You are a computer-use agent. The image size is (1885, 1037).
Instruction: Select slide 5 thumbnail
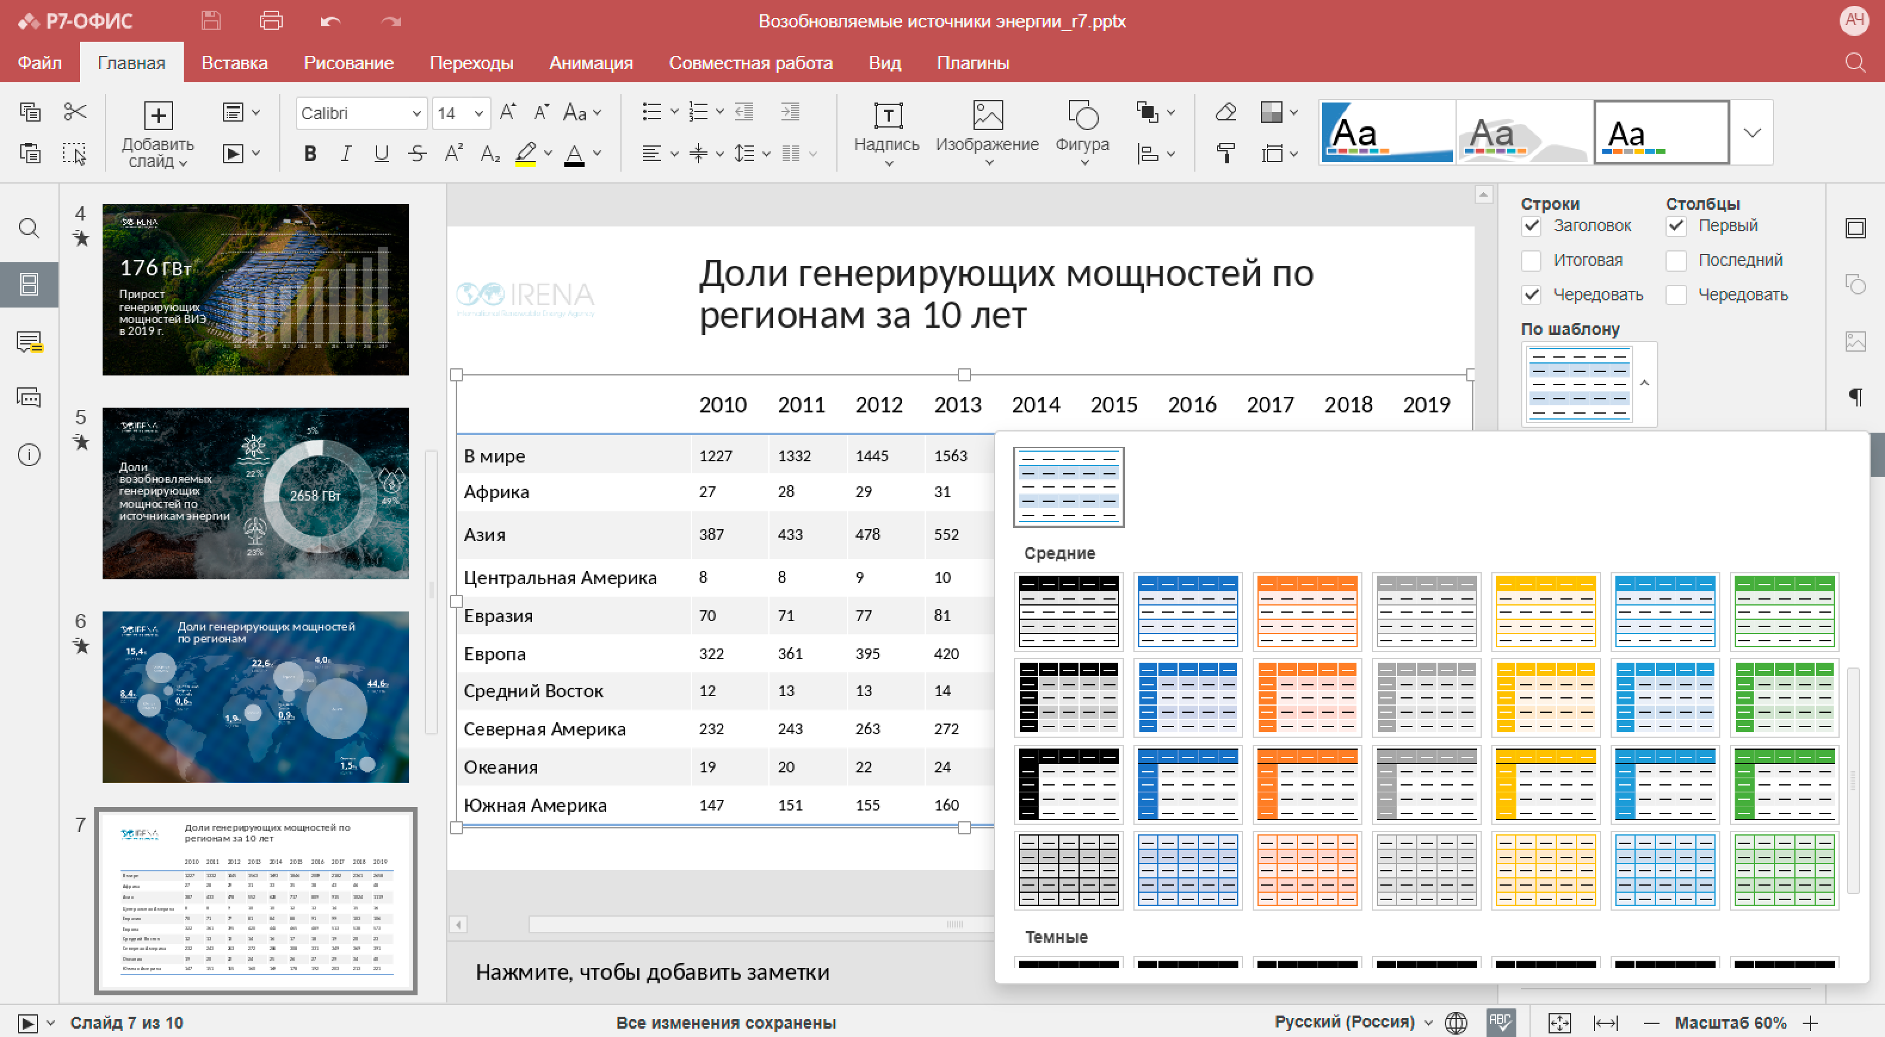255,493
